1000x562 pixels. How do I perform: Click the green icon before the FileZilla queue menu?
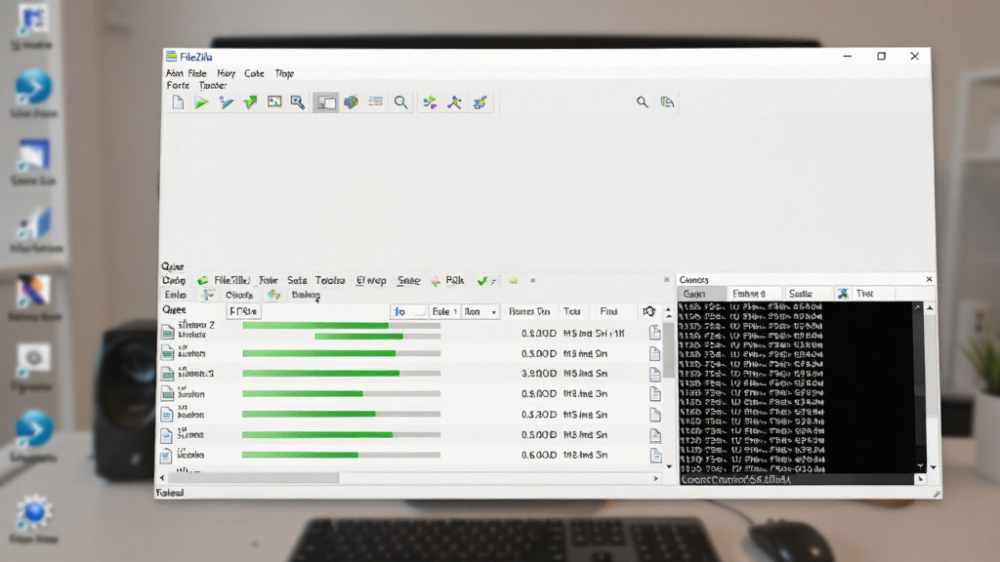(x=203, y=280)
